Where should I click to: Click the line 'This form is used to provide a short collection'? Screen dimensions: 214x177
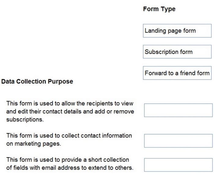point(68,160)
